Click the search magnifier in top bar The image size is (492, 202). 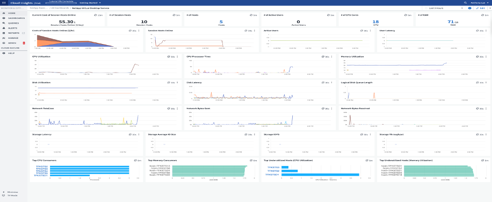[466, 3]
